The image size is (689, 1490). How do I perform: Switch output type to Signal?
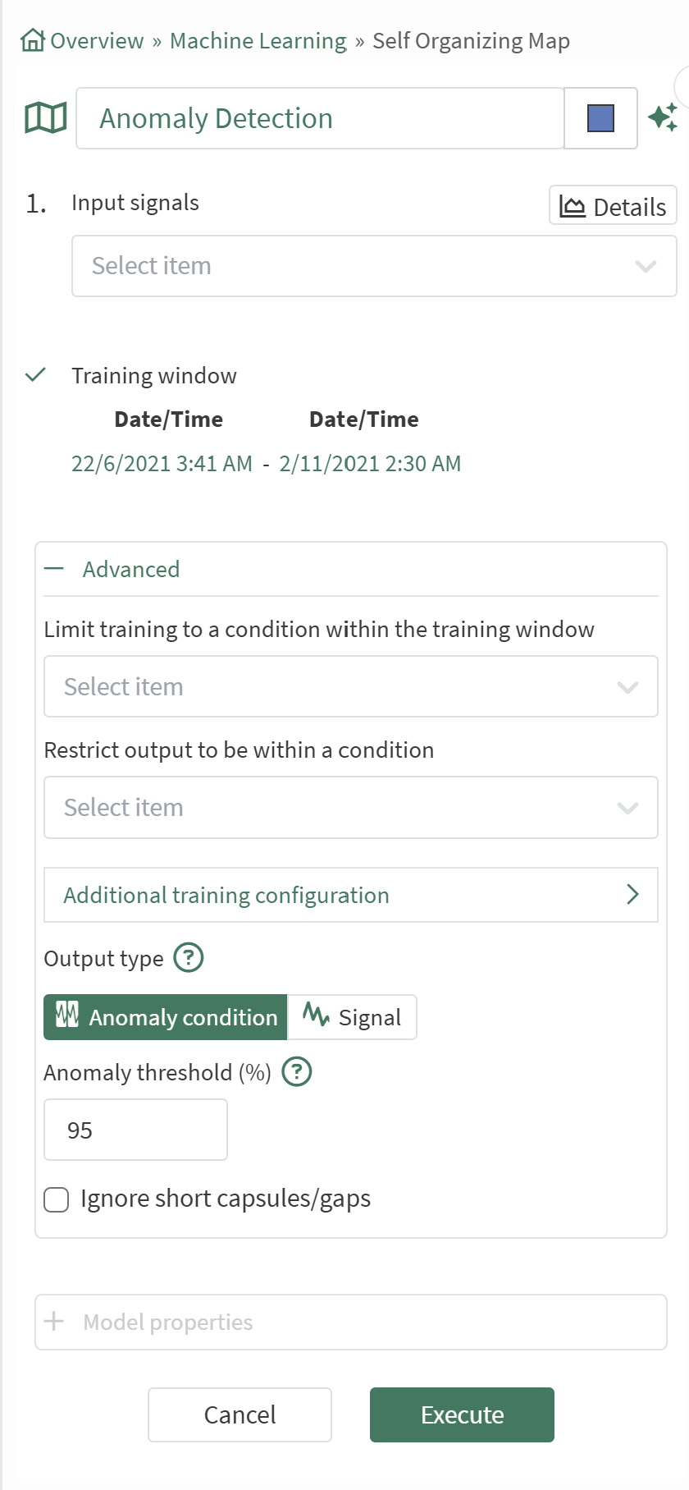[352, 1017]
